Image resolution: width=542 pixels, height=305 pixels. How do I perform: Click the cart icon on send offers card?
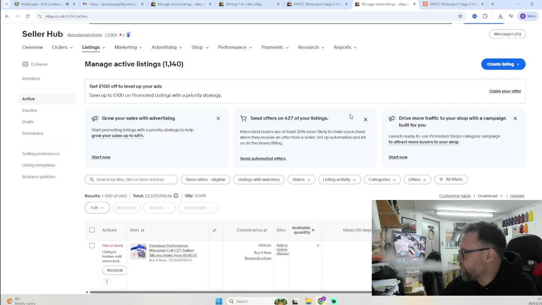(243, 119)
